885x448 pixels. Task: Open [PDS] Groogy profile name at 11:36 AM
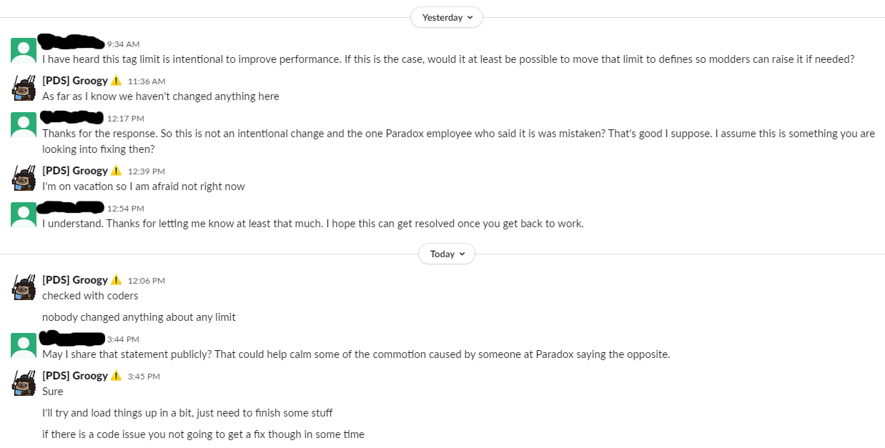pos(75,81)
